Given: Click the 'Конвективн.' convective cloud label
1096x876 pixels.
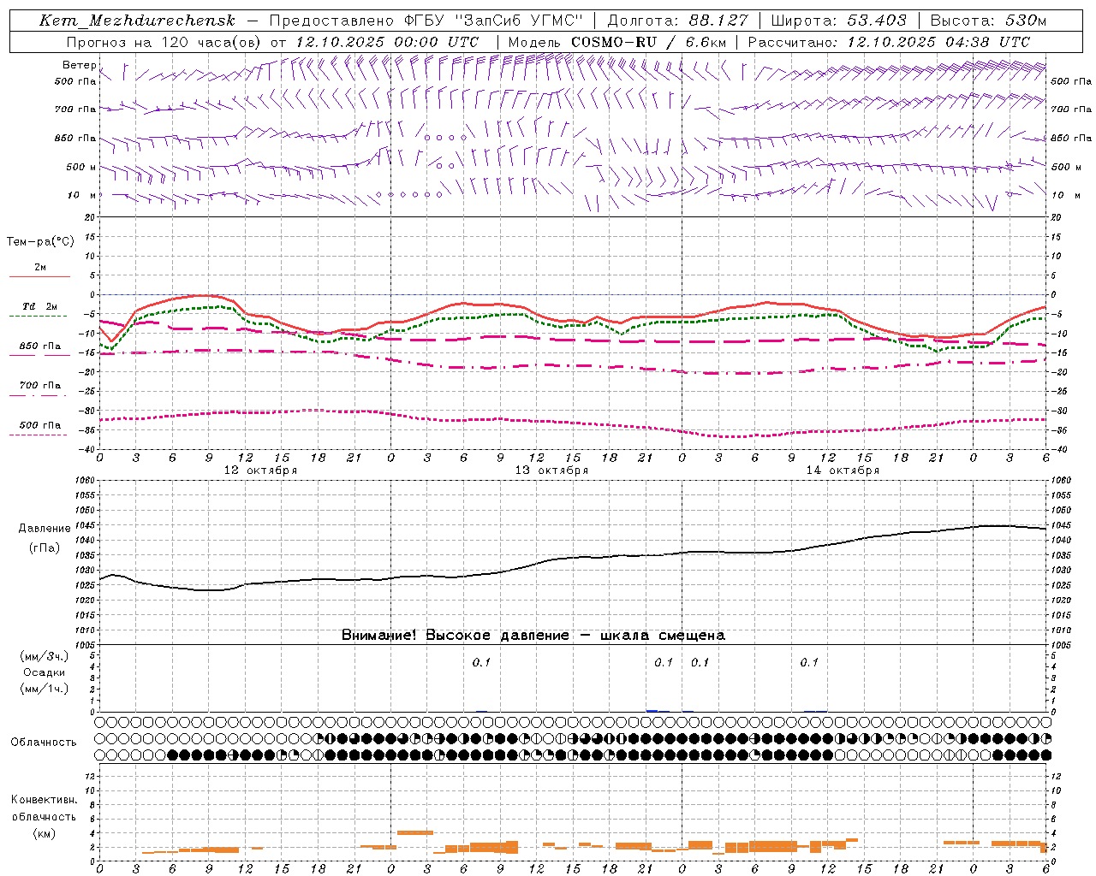Looking at the screenshot, I should (44, 800).
